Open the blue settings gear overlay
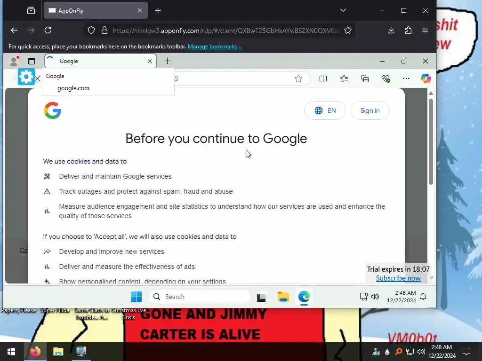482x361 pixels. (x=26, y=77)
